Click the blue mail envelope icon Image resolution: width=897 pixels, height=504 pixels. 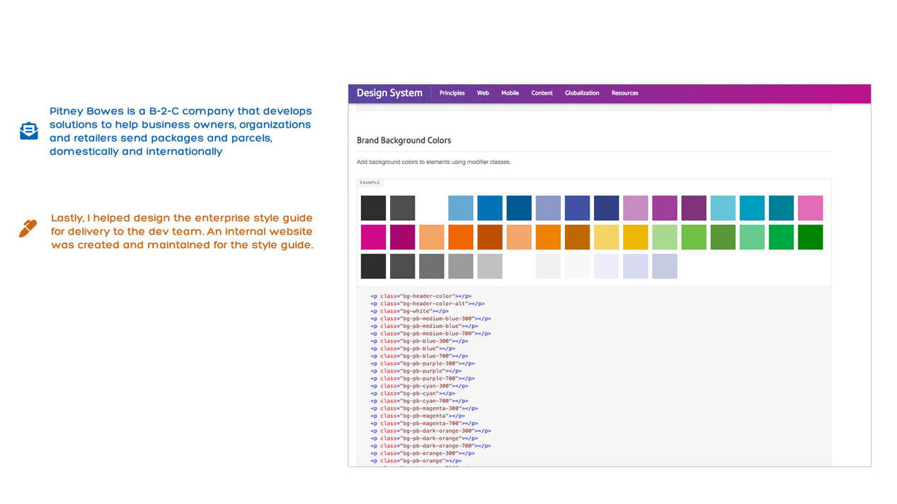(28, 131)
